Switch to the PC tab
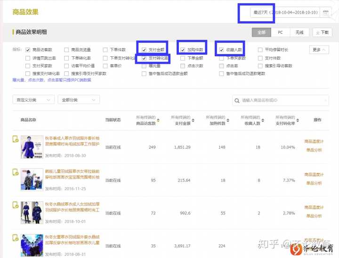The width and height of the screenshot is (339, 258). (x=280, y=32)
